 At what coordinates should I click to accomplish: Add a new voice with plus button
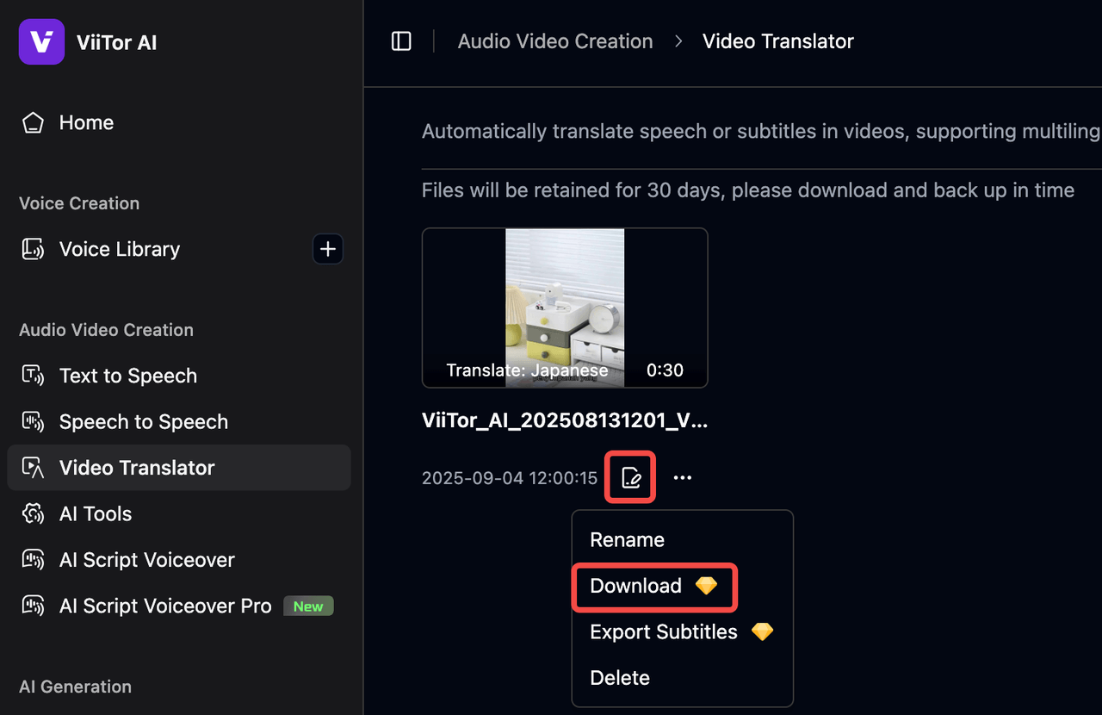pos(327,250)
